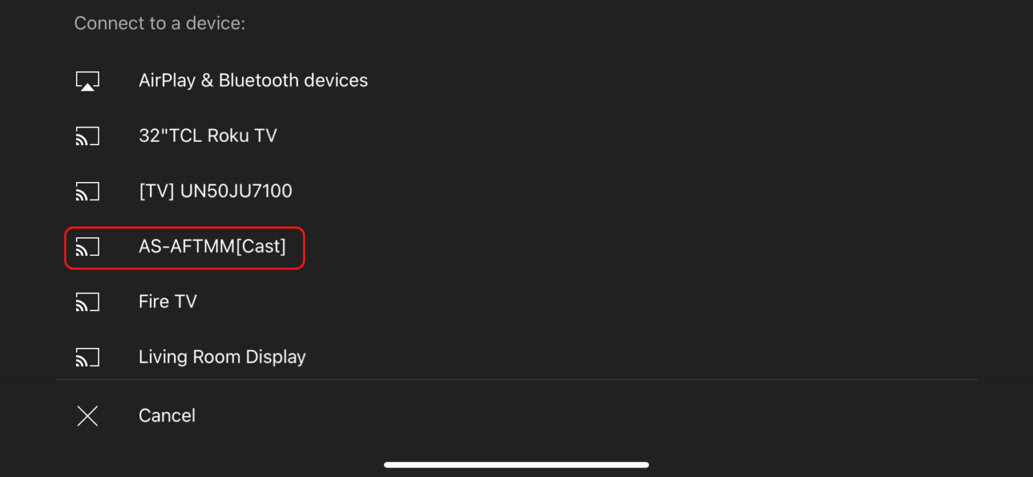1033x477 pixels.
Task: Select the [TV] UN50JU7100 device
Action: [x=215, y=191]
